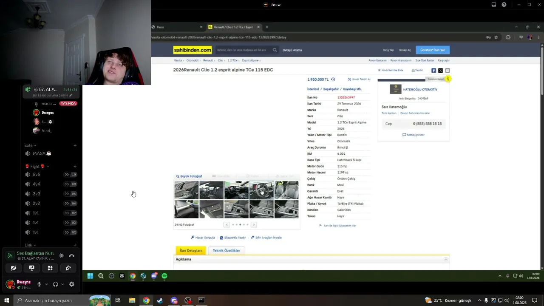
Task: Open Discord soundboard button
Action: (68, 268)
